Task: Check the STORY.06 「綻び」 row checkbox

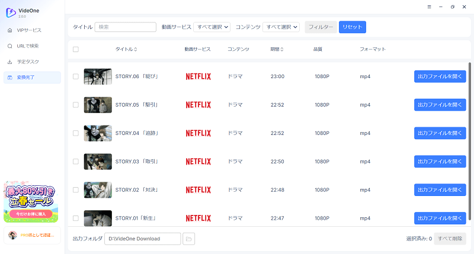Action: [76, 76]
